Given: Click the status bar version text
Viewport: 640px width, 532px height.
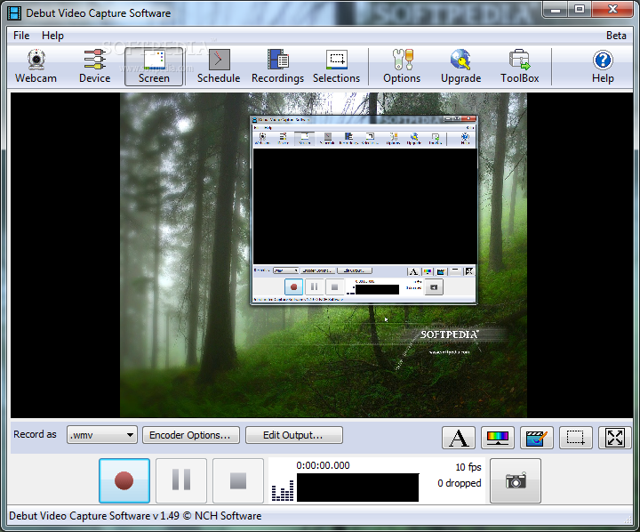Looking at the screenshot, I should click(135, 516).
